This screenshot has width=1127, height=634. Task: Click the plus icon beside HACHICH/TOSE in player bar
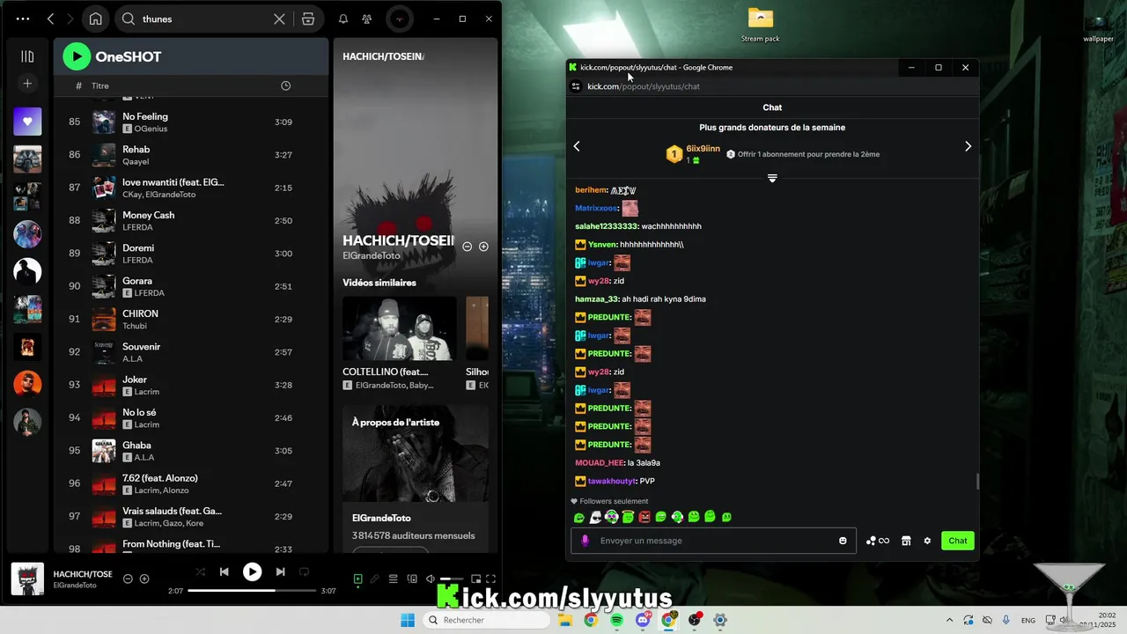tap(144, 579)
